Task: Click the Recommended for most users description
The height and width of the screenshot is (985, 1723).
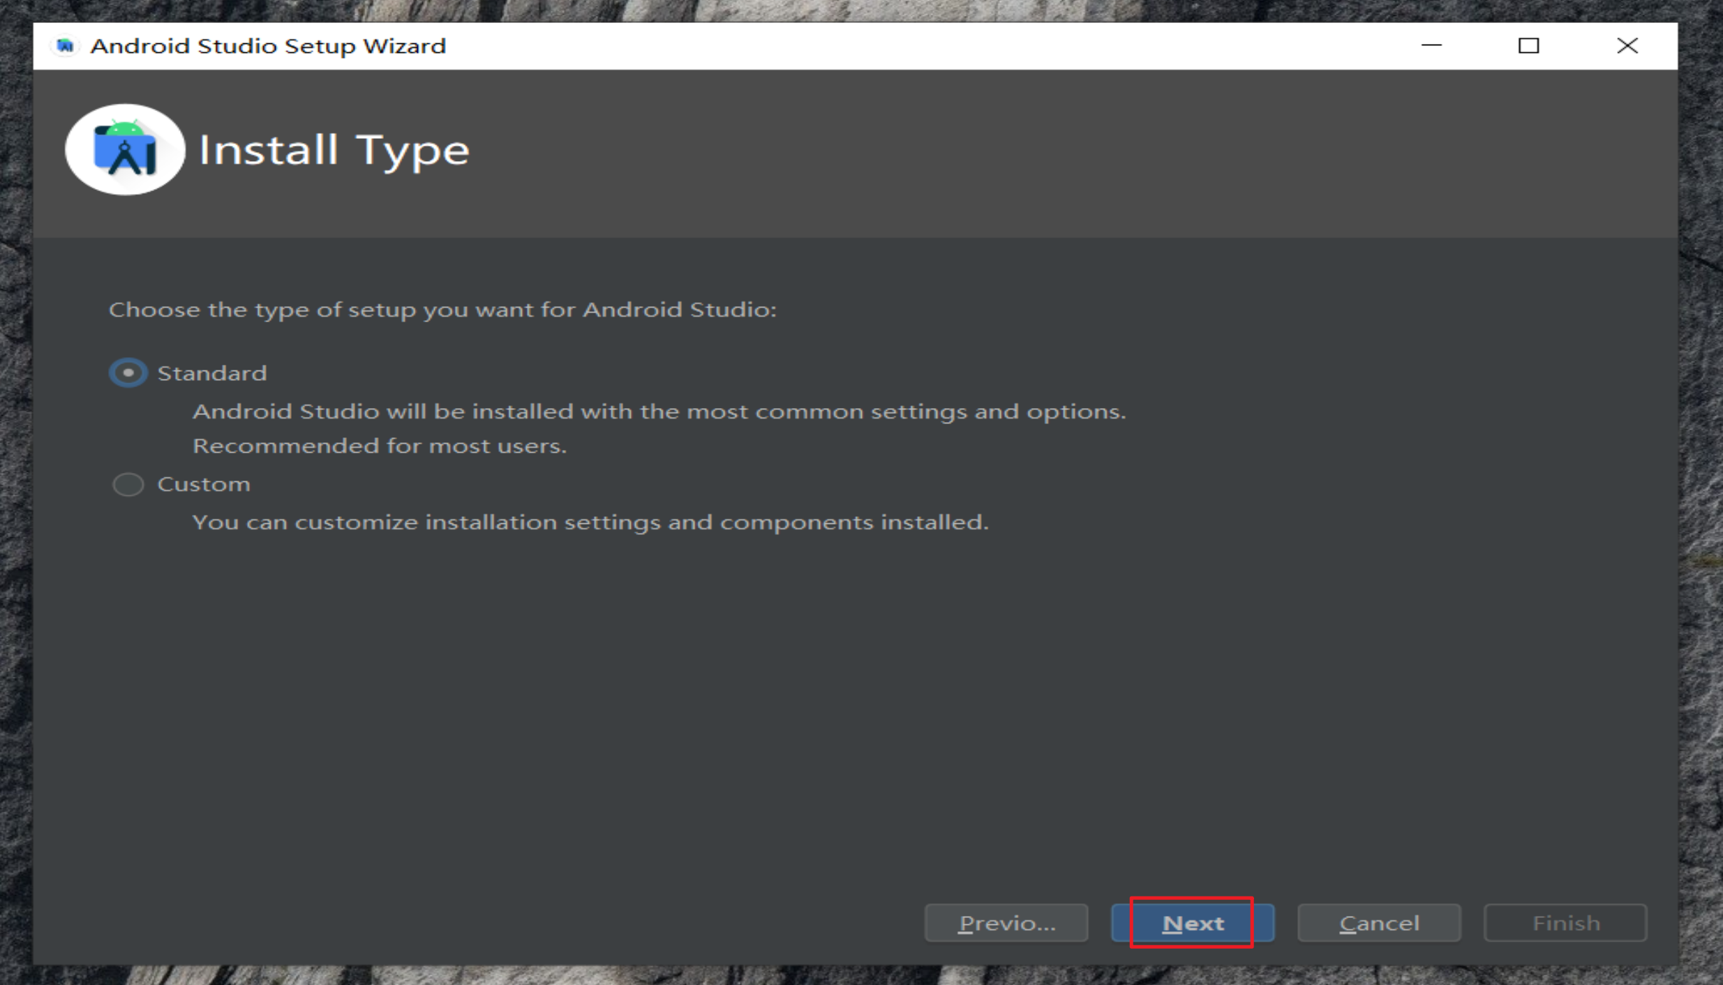Action: pyautogui.click(x=381, y=445)
